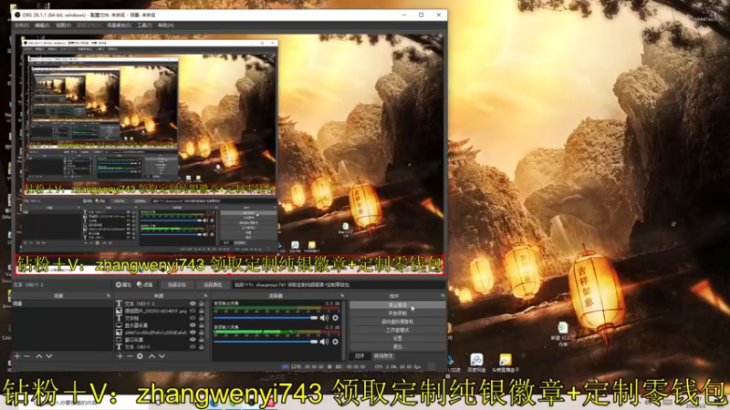This screenshot has height=410, width=730.
Task: Open the audio output capture channel gear settings
Action: tap(335, 318)
